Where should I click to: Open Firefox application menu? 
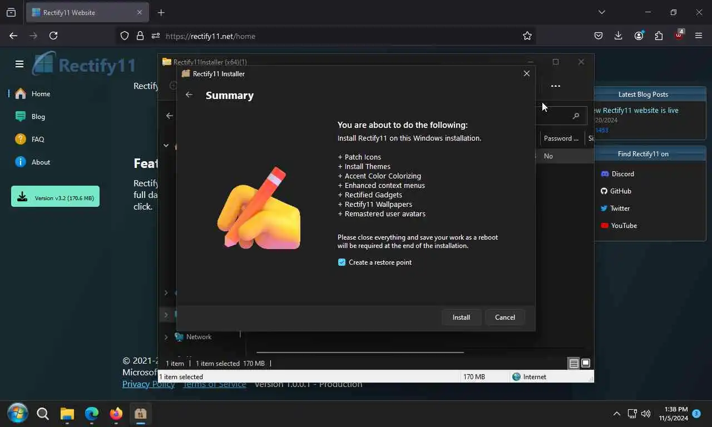(699, 36)
